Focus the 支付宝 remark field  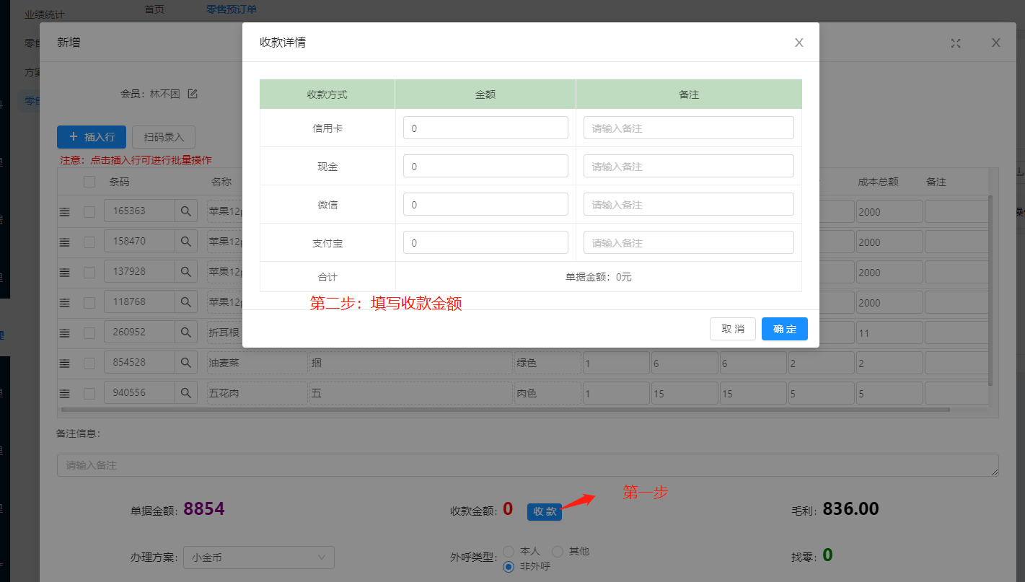689,243
